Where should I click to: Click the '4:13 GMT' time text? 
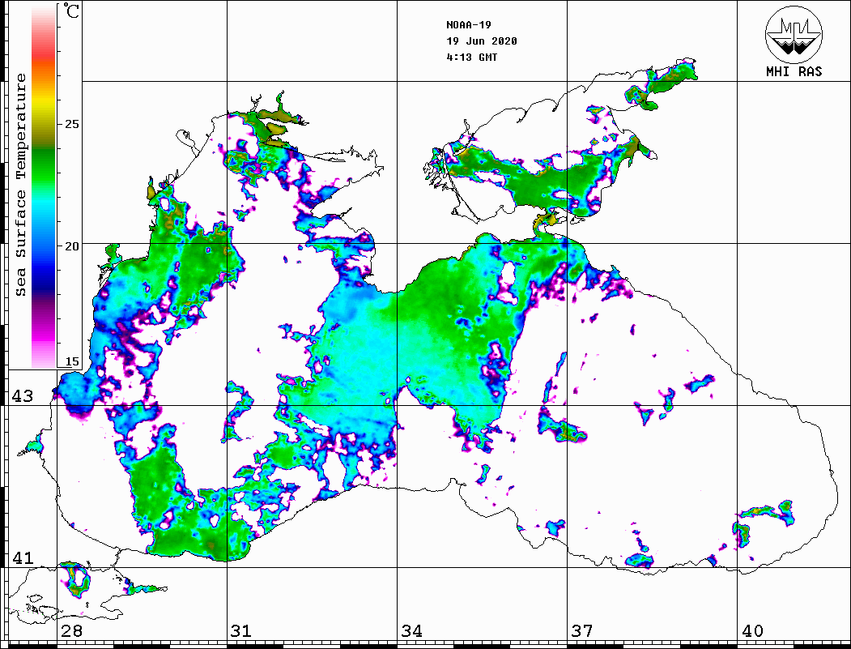[472, 58]
